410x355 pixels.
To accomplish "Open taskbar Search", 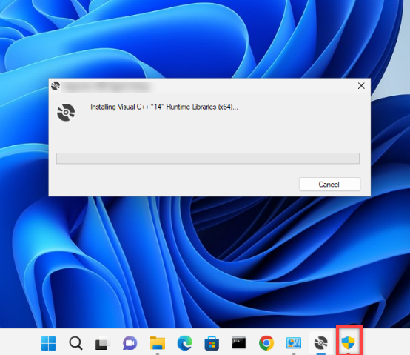I will click(75, 343).
